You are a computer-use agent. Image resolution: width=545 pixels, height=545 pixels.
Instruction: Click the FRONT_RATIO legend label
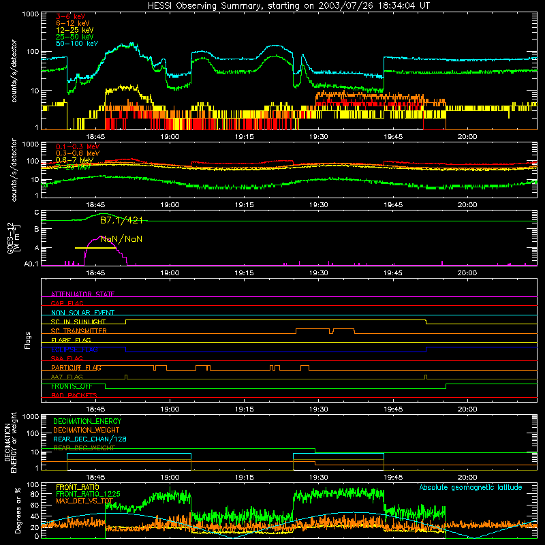[78, 487]
